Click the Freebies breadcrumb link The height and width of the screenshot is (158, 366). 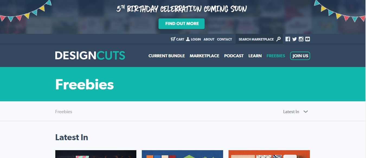(x=63, y=112)
